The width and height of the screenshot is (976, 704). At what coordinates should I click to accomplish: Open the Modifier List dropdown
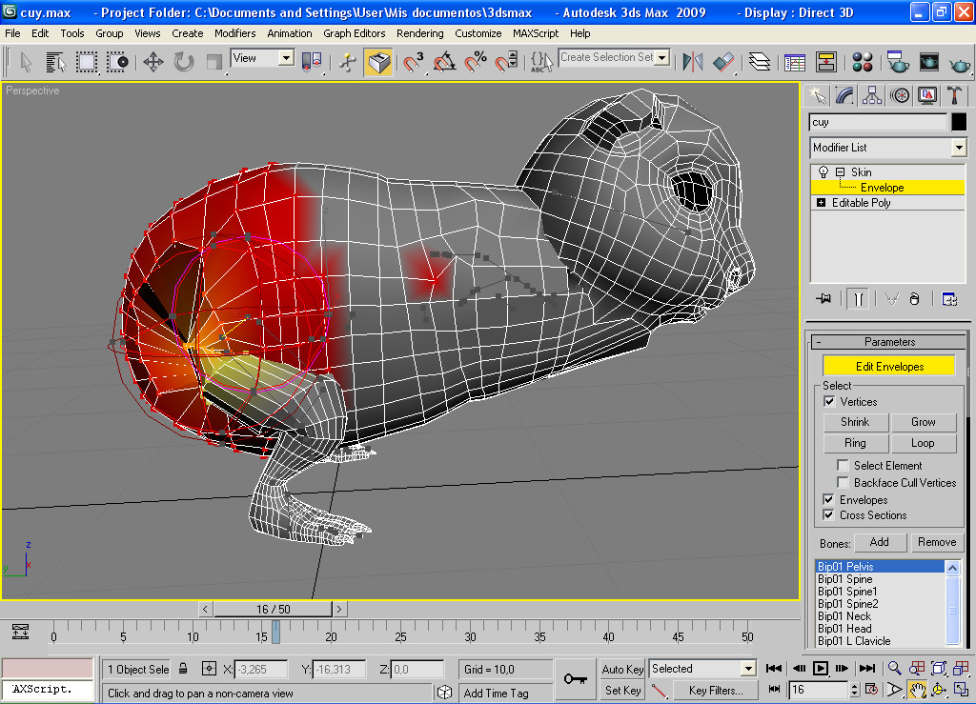tap(958, 148)
